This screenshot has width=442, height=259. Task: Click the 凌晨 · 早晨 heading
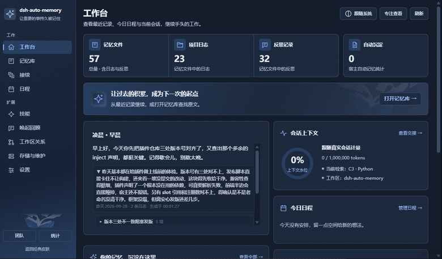107,135
